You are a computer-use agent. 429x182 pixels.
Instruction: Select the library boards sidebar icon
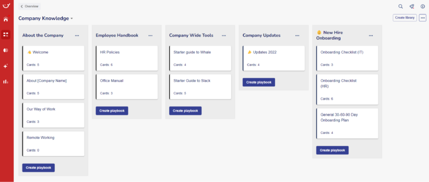coord(6,35)
